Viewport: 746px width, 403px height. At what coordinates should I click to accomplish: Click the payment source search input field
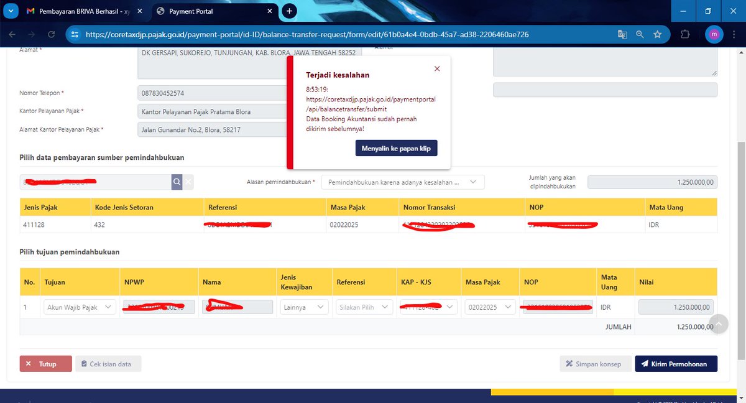[x=96, y=182]
